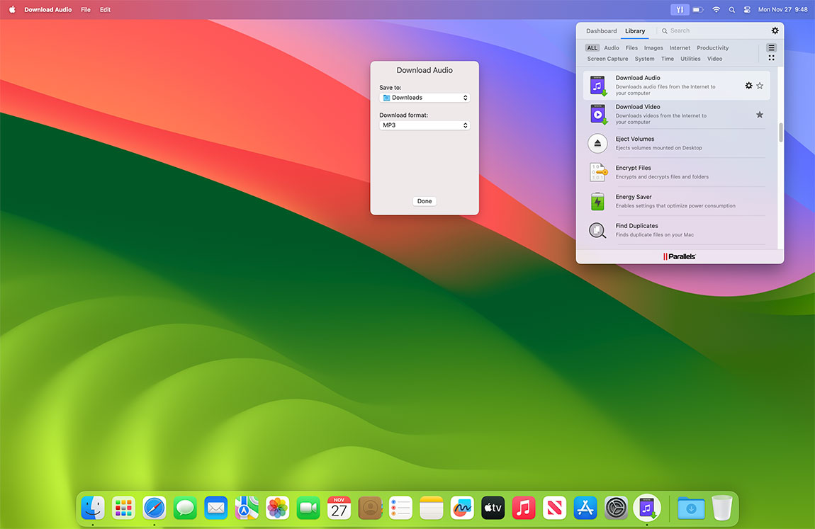815x529 pixels.
Task: Click the Parallels logo at panel bottom
Action: [679, 256]
